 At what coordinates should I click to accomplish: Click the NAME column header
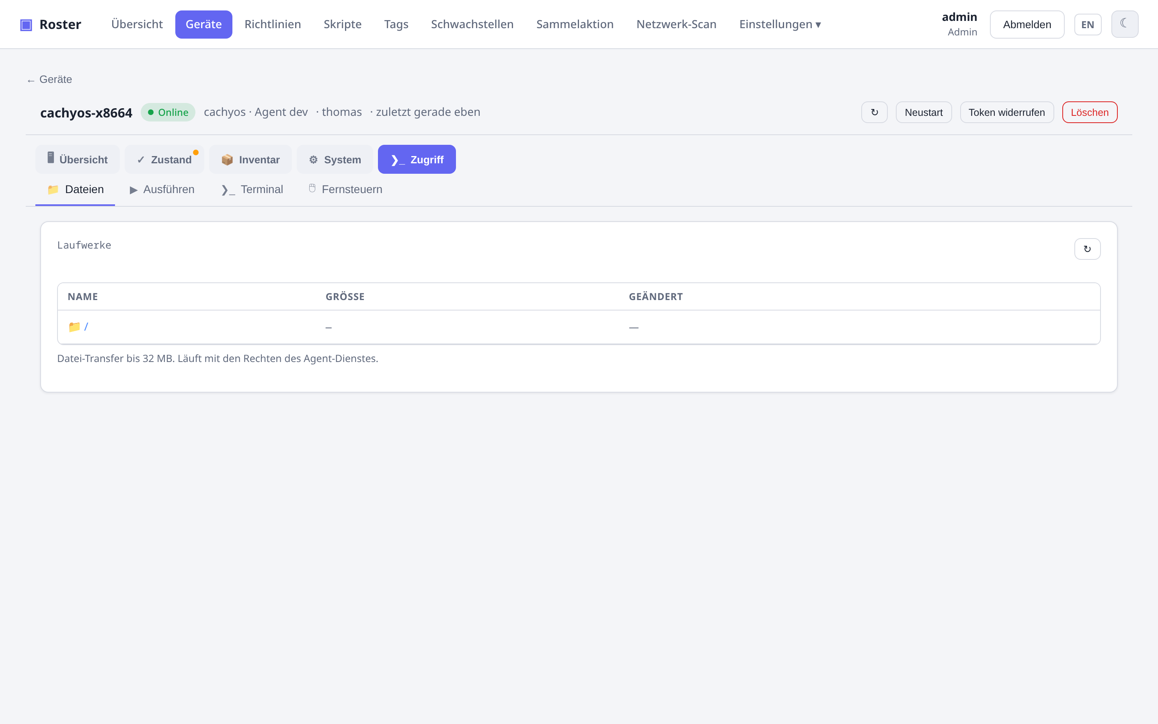tap(83, 297)
